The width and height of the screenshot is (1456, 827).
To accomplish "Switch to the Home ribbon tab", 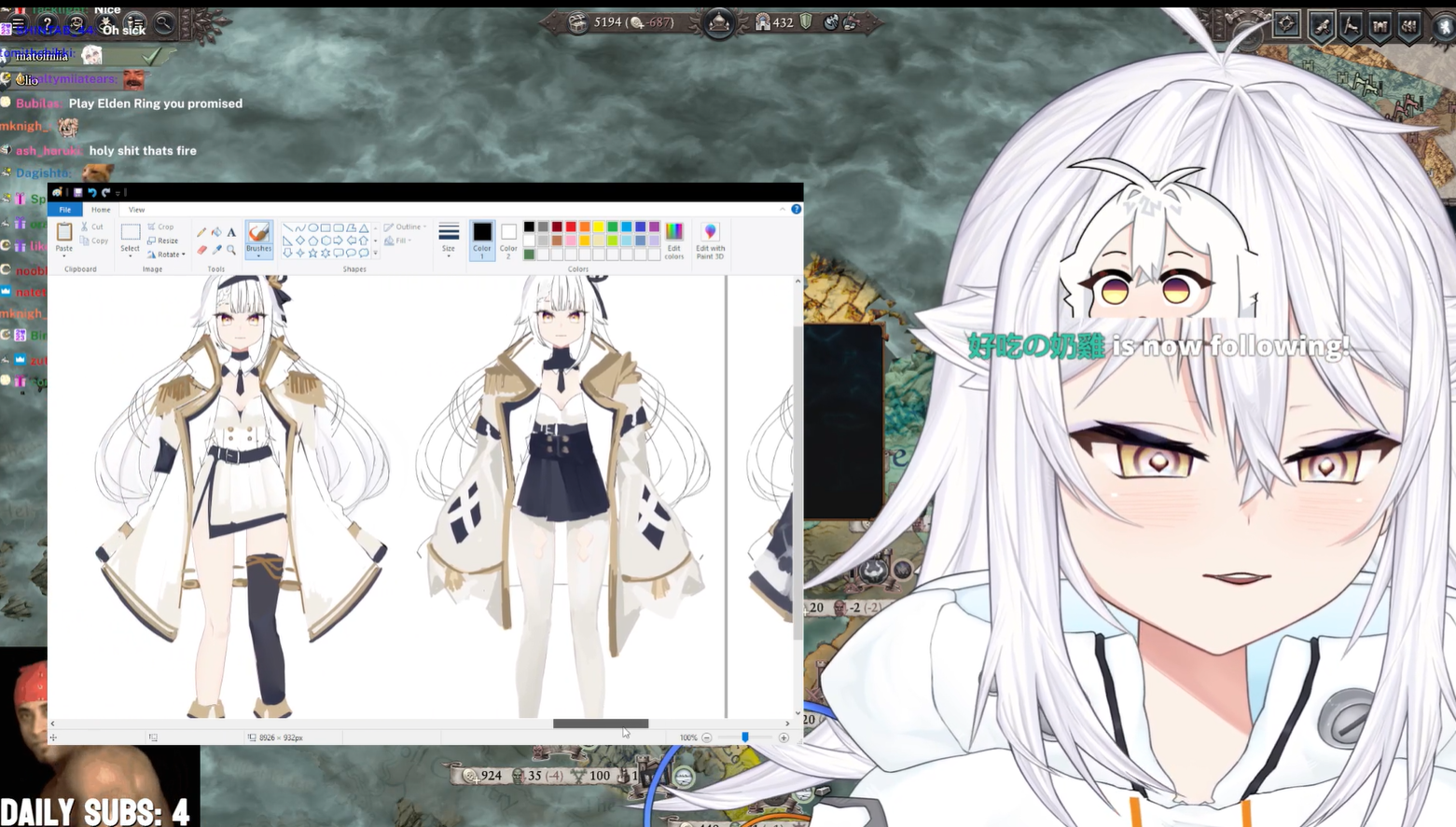I will tap(101, 210).
